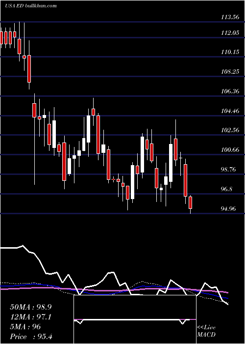This screenshot has width=245, height=344.
Task: Click the '12MA : 97.1' reading
Action: 30,317
